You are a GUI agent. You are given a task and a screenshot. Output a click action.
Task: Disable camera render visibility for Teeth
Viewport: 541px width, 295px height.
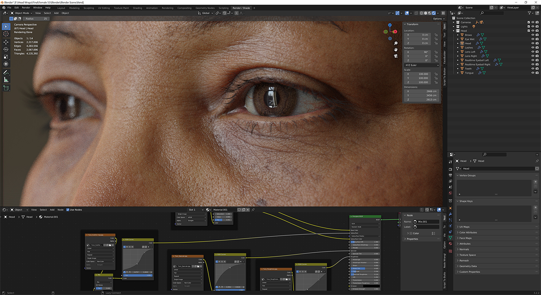click(x=537, y=69)
